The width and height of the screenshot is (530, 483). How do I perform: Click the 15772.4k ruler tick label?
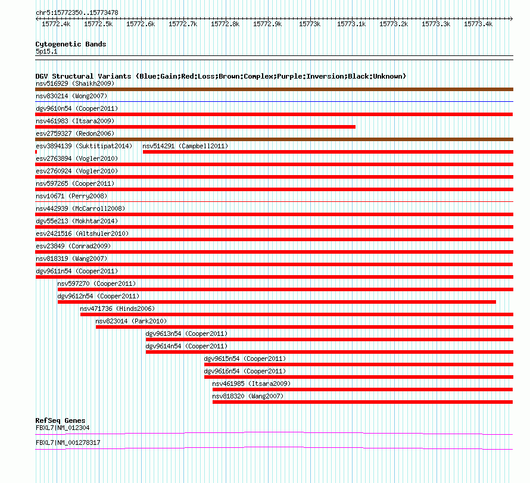point(56,24)
